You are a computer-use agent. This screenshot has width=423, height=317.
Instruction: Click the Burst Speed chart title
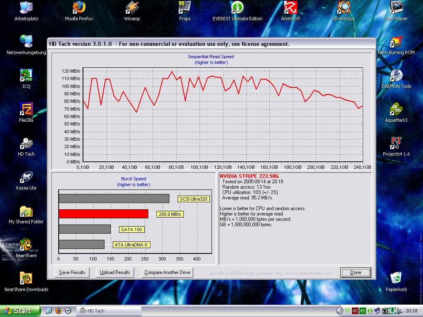133,179
